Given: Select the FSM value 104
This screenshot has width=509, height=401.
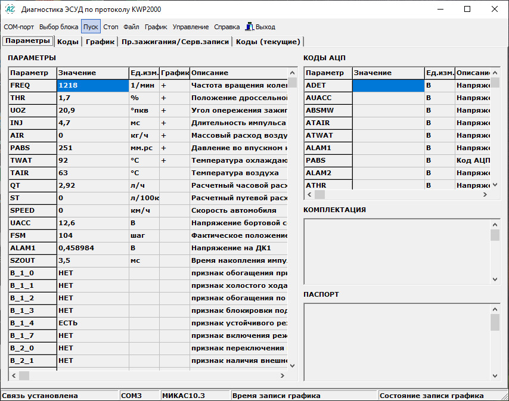Looking at the screenshot, I should 93,235.
